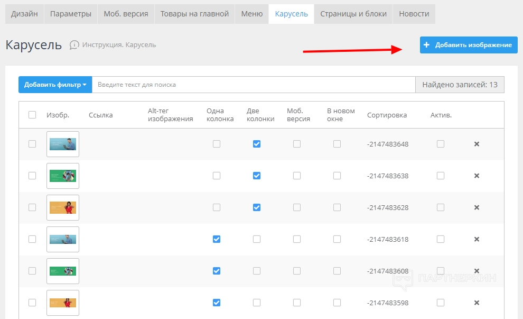Sort by the Актив. column header
Viewport: 523px width, 319px height.
[x=441, y=115]
